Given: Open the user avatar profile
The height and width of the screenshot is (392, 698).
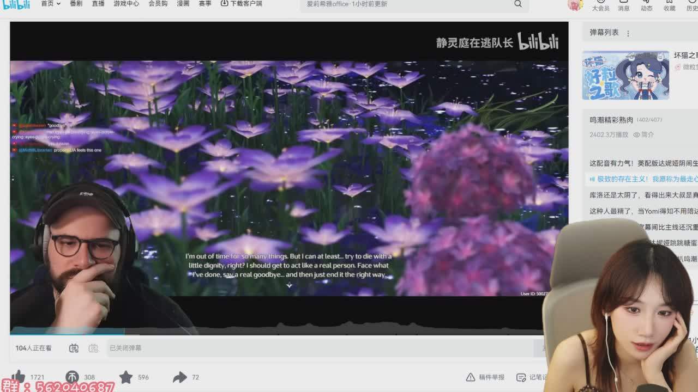Looking at the screenshot, I should coord(575,4).
